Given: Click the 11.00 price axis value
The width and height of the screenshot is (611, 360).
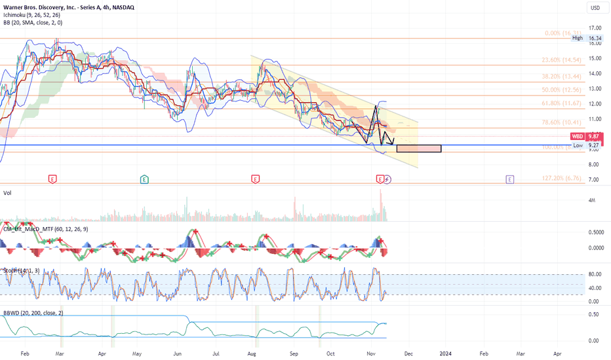Looking at the screenshot, I should click(595, 119).
